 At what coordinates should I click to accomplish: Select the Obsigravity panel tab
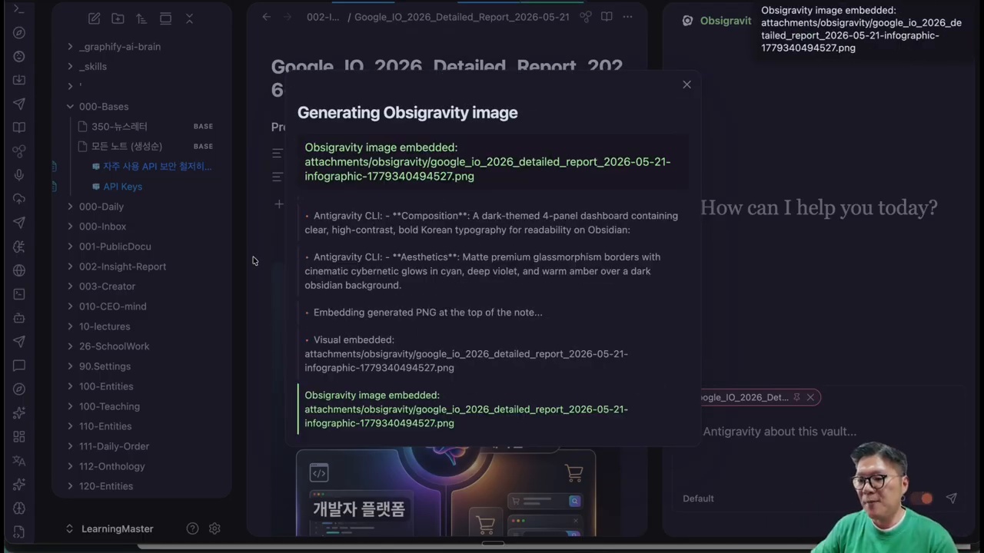pos(717,21)
